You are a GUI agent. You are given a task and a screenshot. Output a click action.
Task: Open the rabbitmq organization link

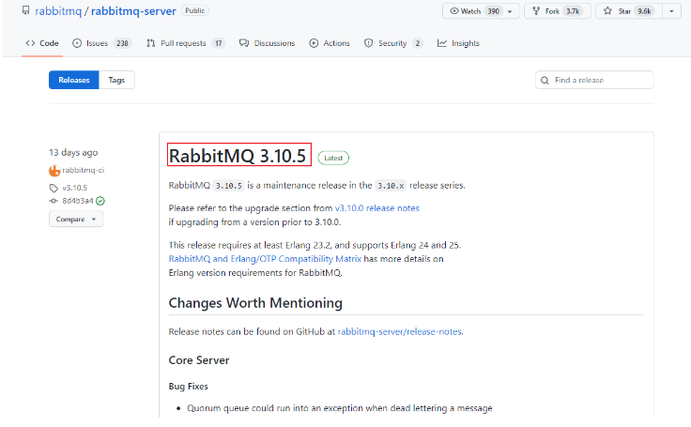(x=58, y=11)
